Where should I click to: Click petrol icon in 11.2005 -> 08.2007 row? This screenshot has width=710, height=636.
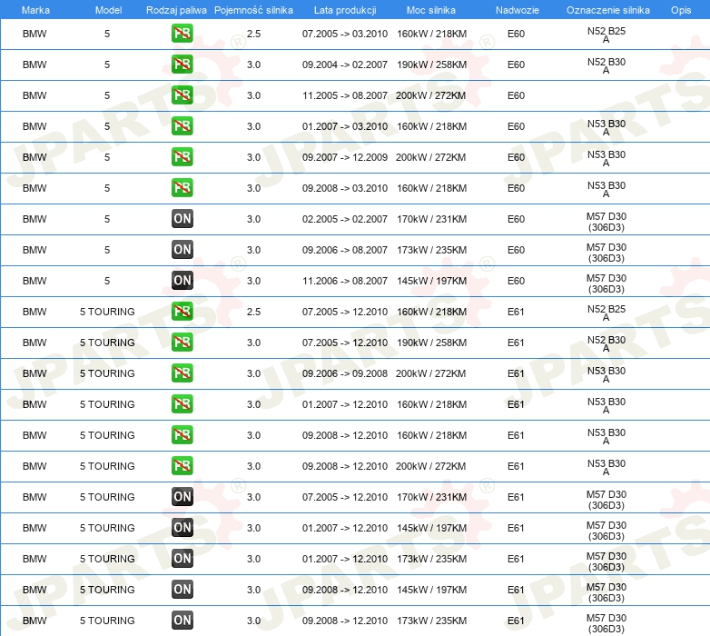182,95
